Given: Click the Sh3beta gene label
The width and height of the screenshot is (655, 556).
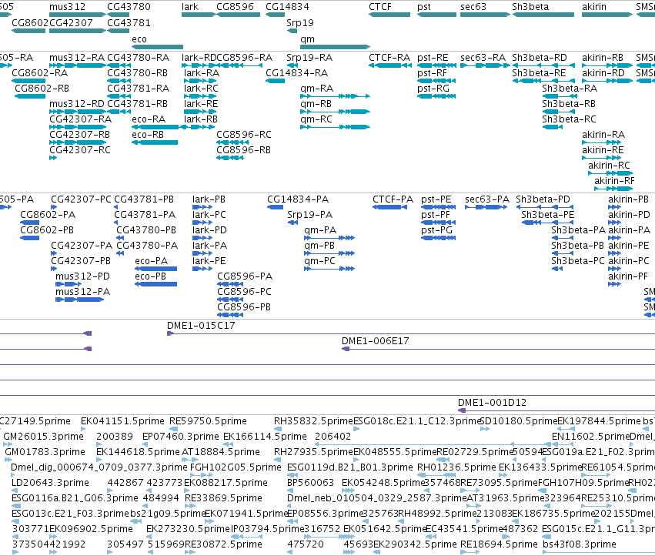Looking at the screenshot, I should click(530, 7).
